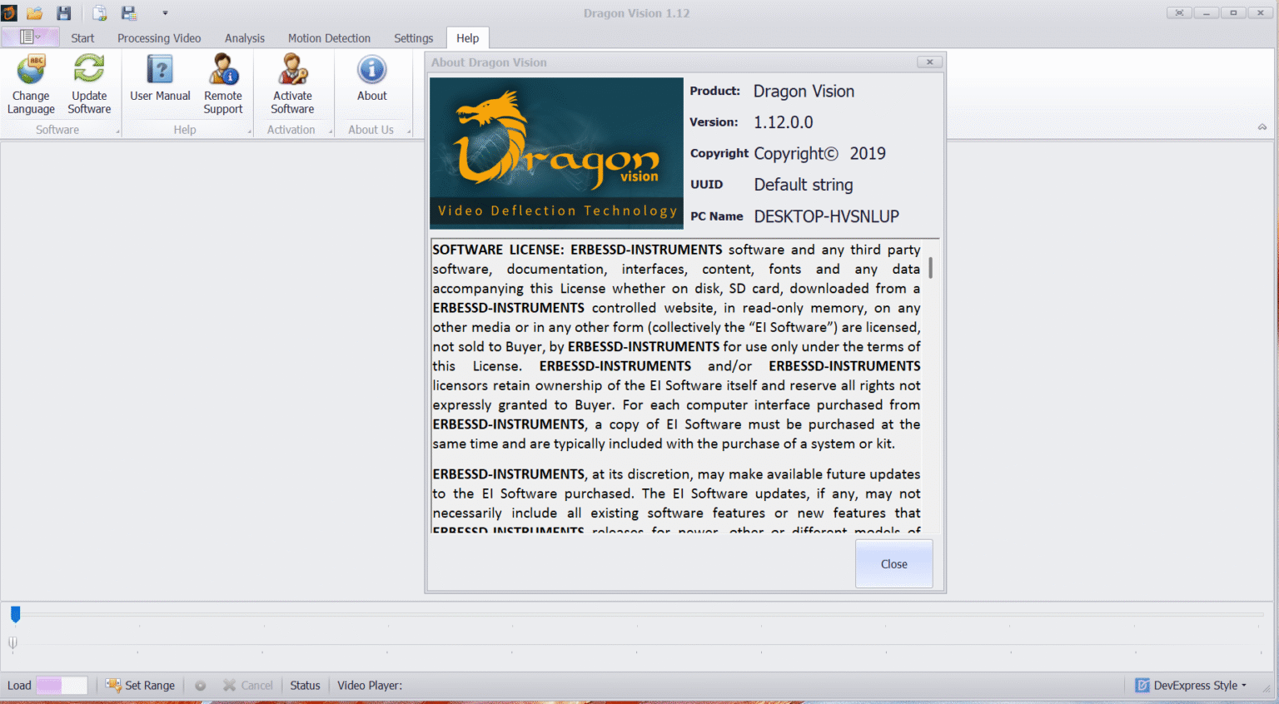The height and width of the screenshot is (704, 1279).
Task: Close the About Dragon Vision dialog with X
Action: pos(930,62)
